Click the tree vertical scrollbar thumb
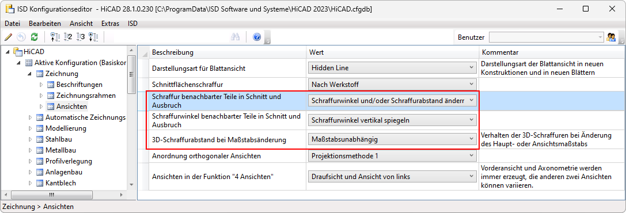The width and height of the screenshot is (626, 213). point(131,74)
